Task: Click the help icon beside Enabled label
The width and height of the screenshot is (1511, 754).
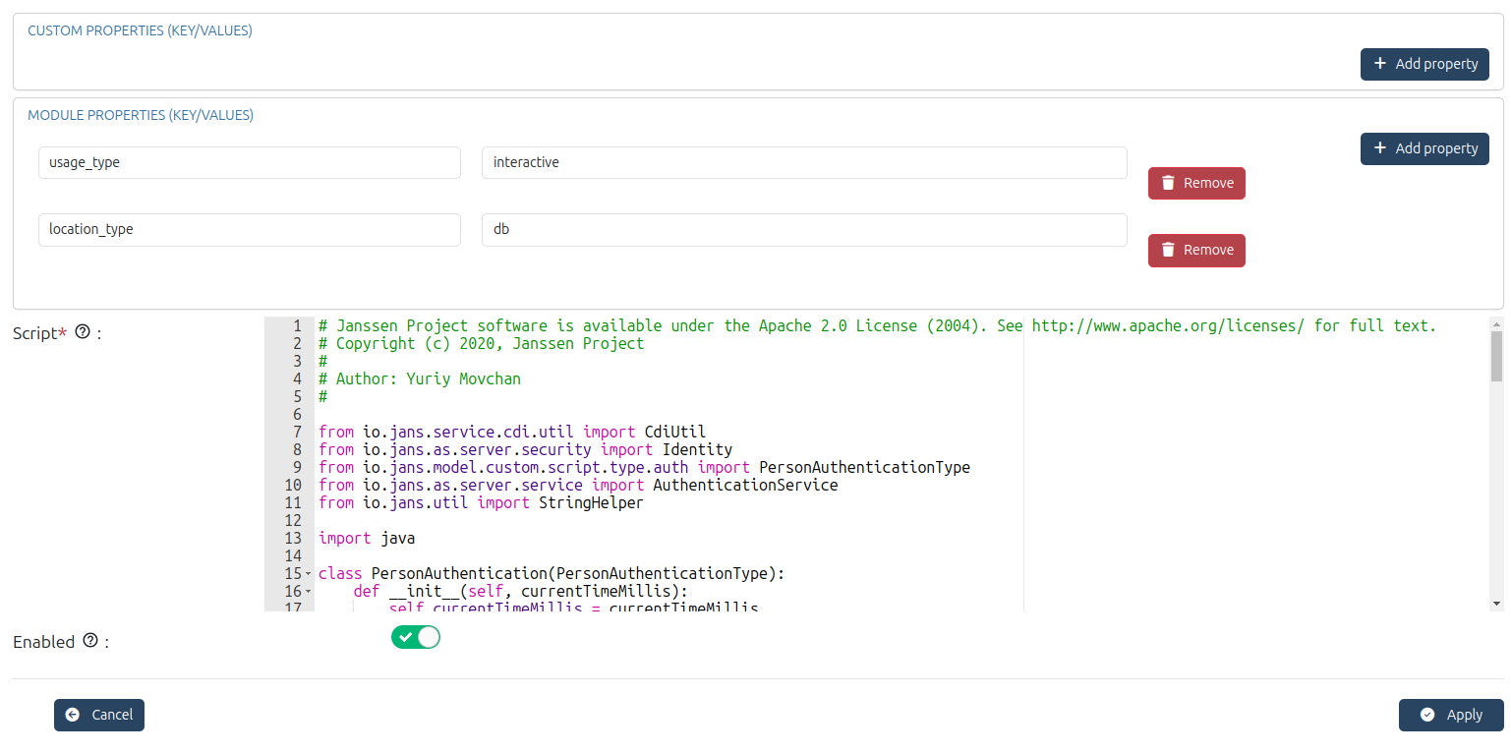Action: (90, 641)
